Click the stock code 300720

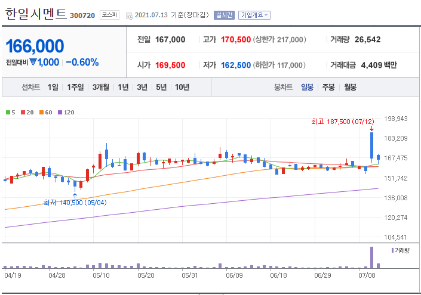point(82,15)
